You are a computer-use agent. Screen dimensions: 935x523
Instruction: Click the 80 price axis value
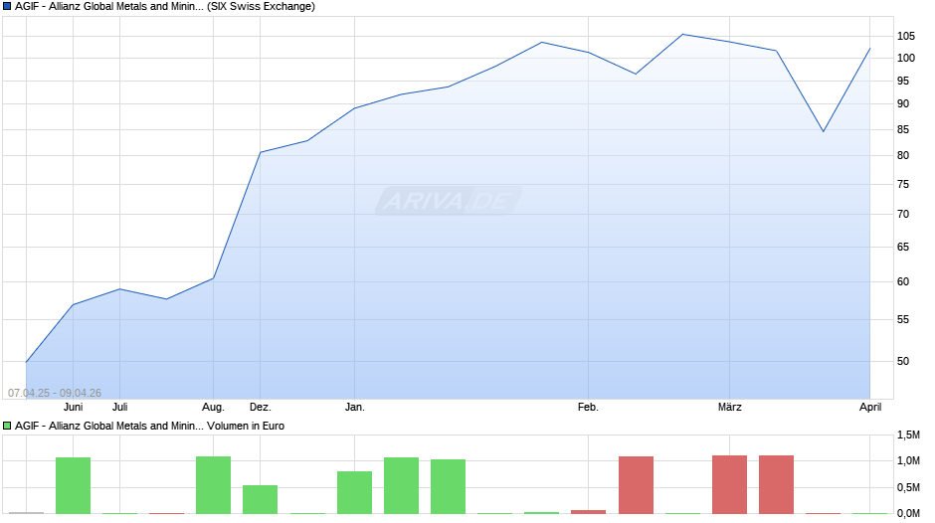903,156
